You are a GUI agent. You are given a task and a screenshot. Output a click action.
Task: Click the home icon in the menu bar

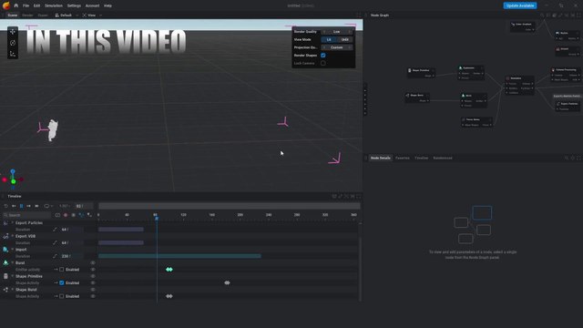pos(16,5)
